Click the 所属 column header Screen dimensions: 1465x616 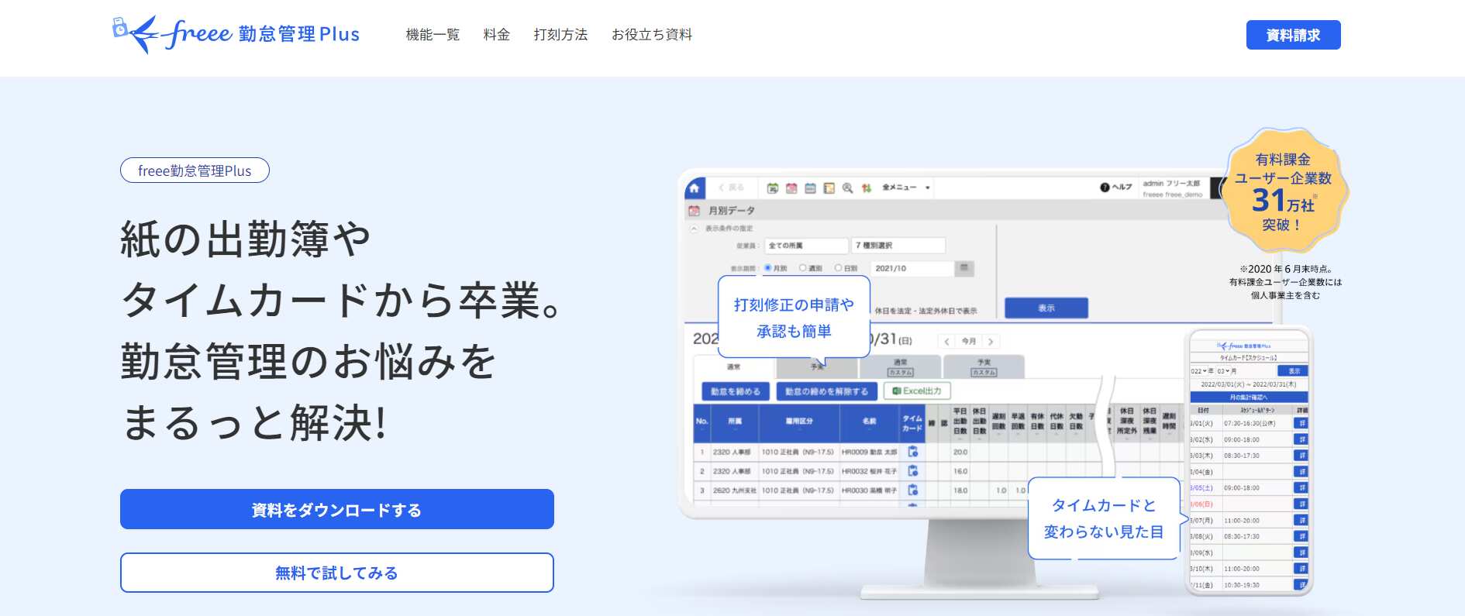pos(735,422)
